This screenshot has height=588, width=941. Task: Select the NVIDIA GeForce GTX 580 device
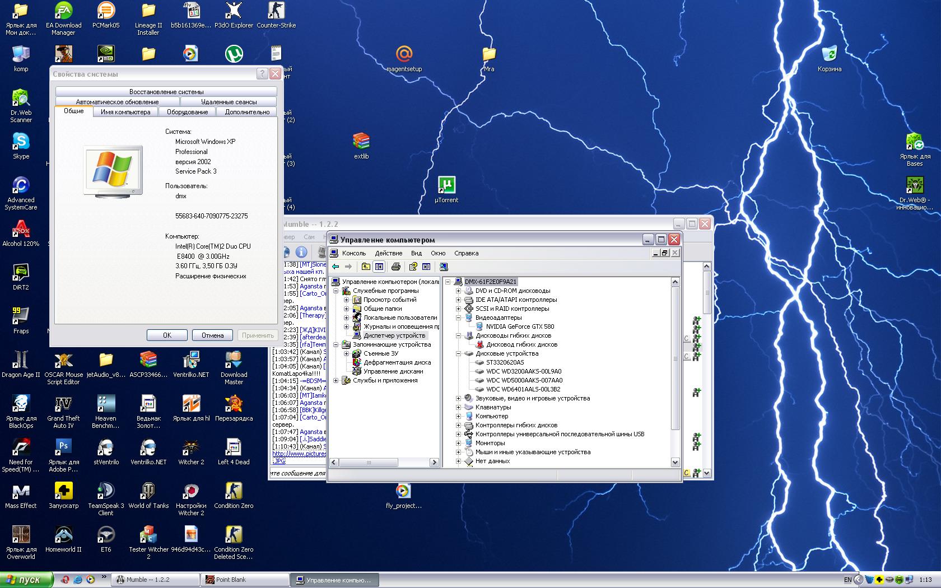[520, 326]
